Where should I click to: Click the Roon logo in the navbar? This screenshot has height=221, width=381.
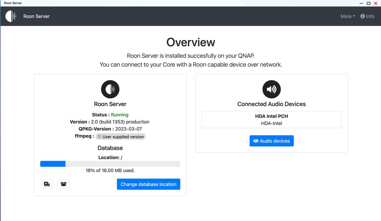click(11, 16)
